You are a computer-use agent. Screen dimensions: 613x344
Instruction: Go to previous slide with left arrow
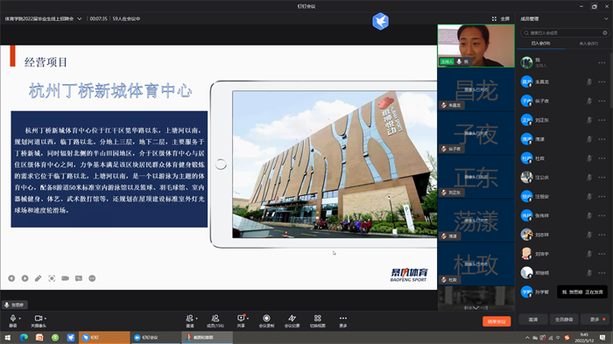click(11, 278)
